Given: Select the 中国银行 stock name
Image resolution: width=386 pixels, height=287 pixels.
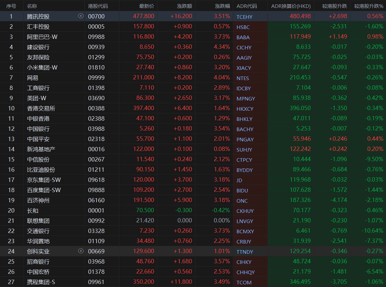Looking at the screenshot, I should pyautogui.click(x=38, y=129).
